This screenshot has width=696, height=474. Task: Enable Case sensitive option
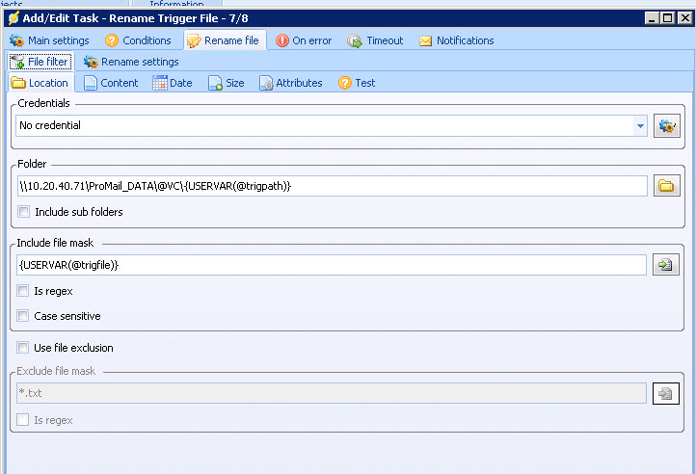(24, 316)
